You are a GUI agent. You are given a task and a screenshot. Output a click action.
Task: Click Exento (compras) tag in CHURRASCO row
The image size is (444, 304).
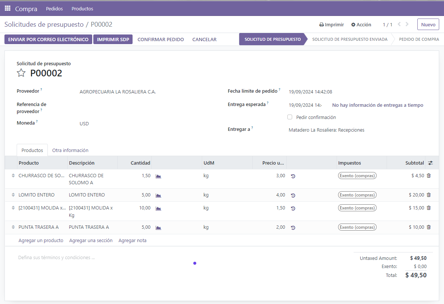(357, 176)
